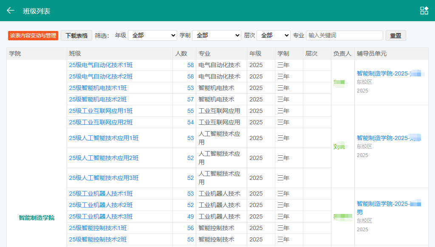Click the 辅导员单元 column header
Viewport: 435px width, 247px height.
[372, 53]
